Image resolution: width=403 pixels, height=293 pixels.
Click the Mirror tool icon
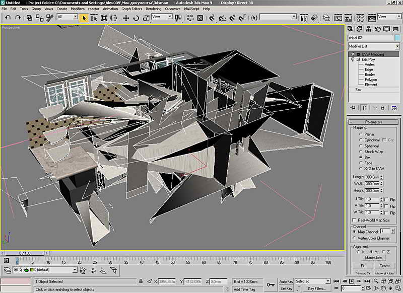coord(304,18)
